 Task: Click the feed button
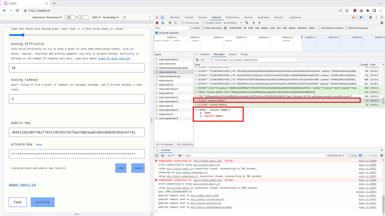click(x=18, y=202)
